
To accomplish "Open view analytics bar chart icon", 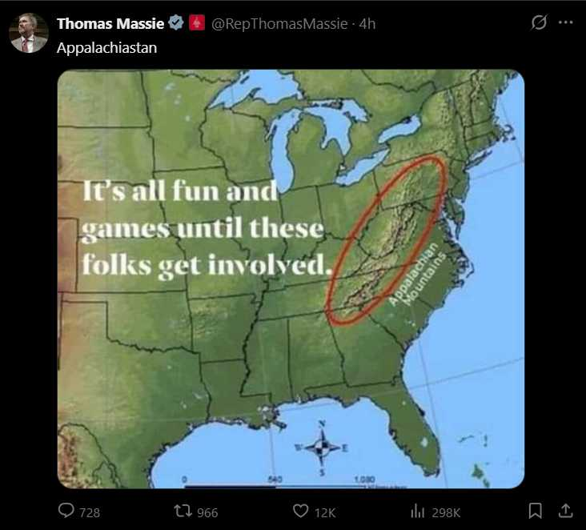I will tap(417, 511).
